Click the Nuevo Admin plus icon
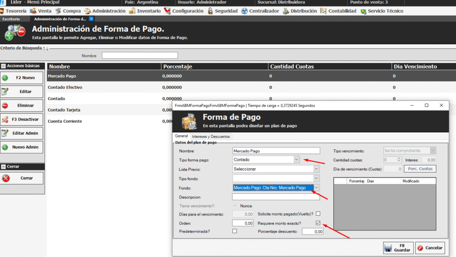 pyautogui.click(x=5, y=147)
